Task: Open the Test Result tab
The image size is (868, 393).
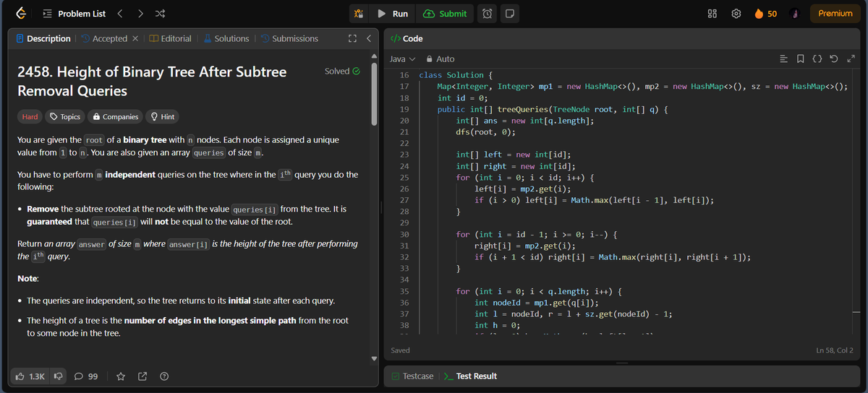Action: 470,376
